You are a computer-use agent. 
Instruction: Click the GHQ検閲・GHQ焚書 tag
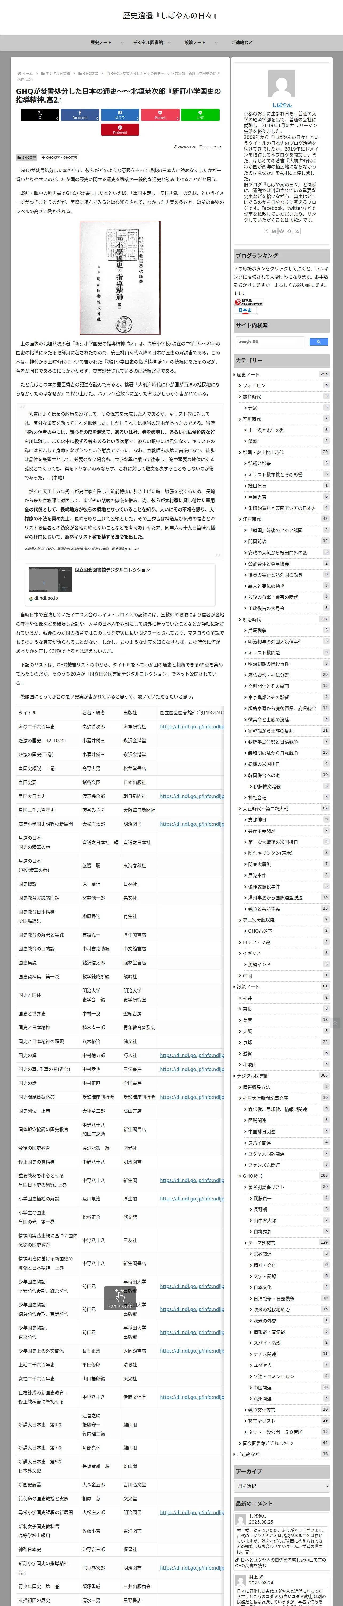tap(60, 158)
